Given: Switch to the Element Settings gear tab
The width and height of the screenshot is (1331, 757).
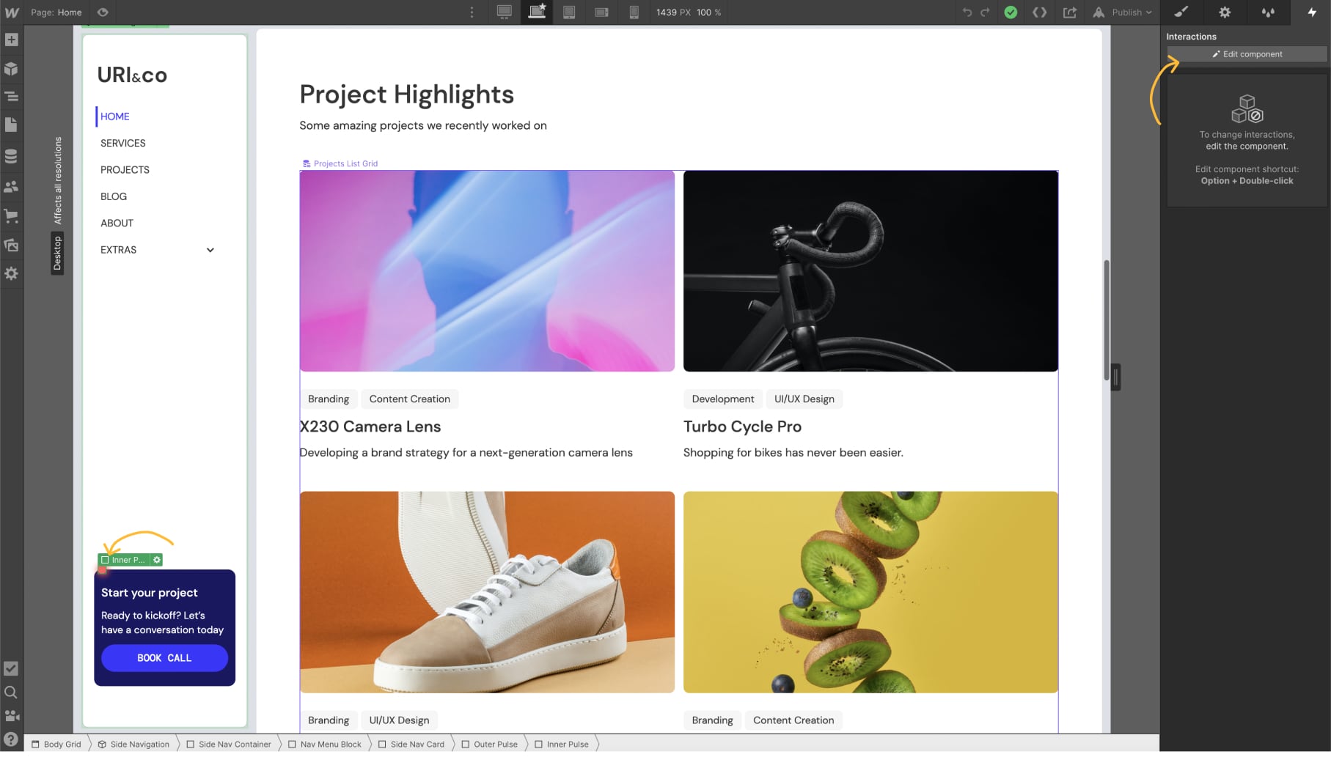Looking at the screenshot, I should pyautogui.click(x=1225, y=12).
